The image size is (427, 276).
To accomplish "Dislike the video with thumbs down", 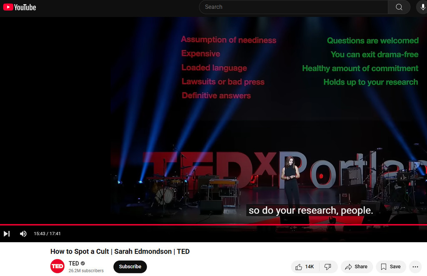I will [x=328, y=267].
